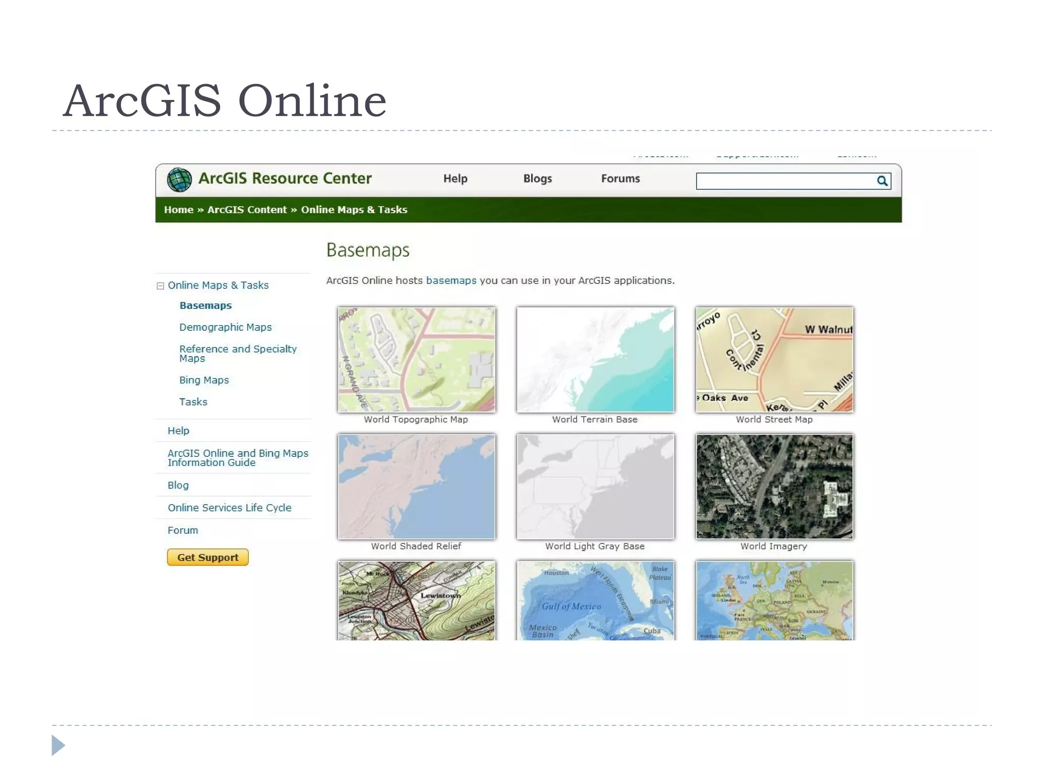1044x783 pixels.
Task: Open World Light Gray Base thumbnail
Action: tap(595, 486)
